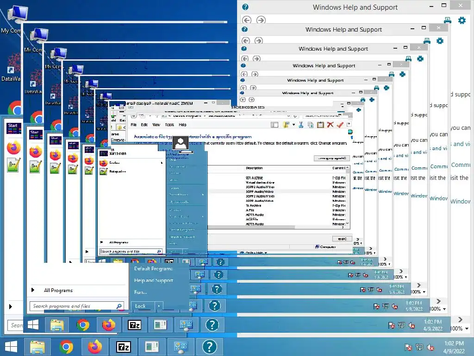The height and width of the screenshot is (356, 474).
Task: Open Firefox from the bottommost taskbar
Action: [x=95, y=347]
